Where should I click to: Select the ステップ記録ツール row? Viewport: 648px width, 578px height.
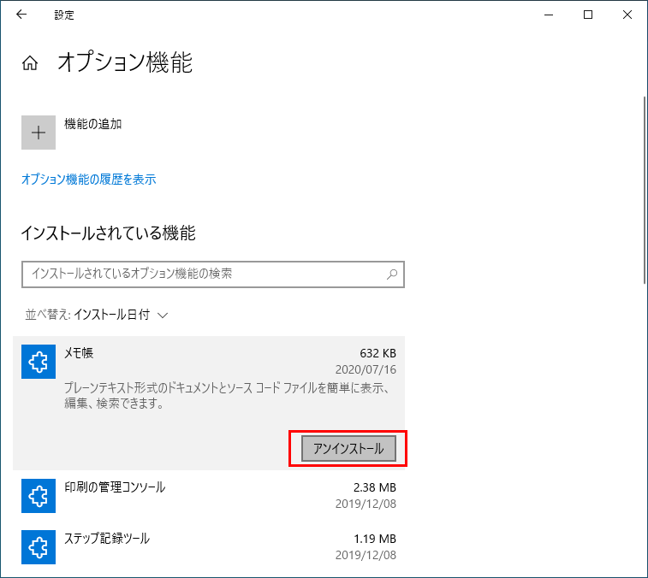(x=209, y=547)
